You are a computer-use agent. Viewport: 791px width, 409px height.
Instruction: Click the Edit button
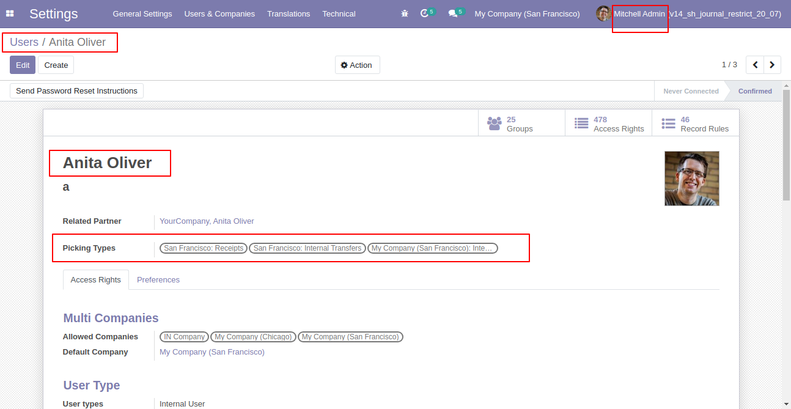pos(23,65)
